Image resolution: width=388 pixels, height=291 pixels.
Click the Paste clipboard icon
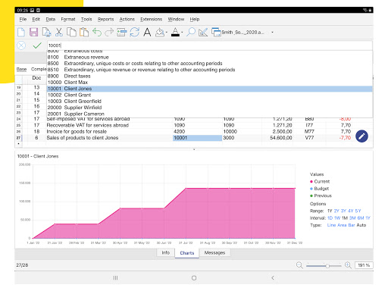coord(84,33)
